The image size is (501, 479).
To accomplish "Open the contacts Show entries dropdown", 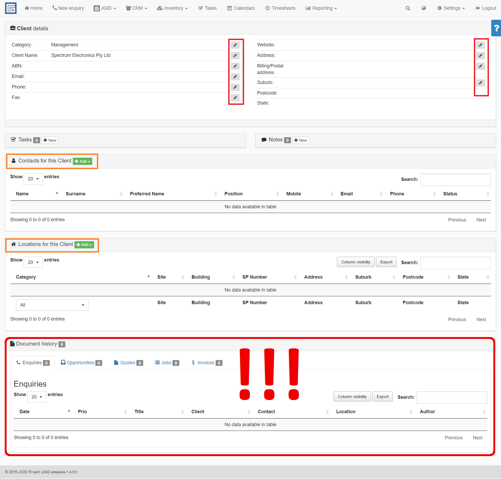I will (33, 179).
